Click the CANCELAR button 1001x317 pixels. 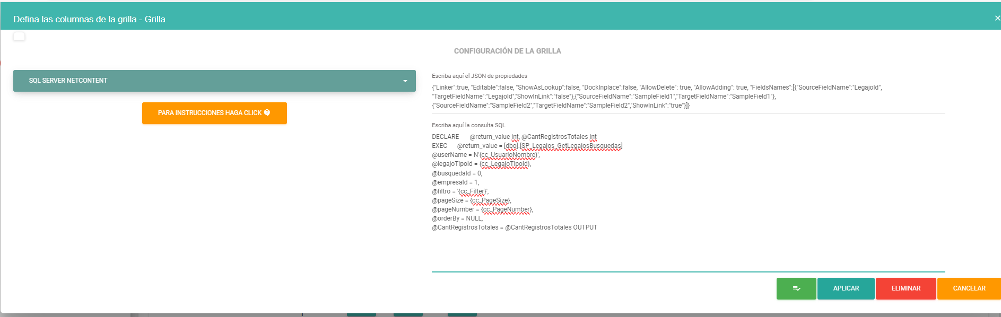click(x=969, y=288)
